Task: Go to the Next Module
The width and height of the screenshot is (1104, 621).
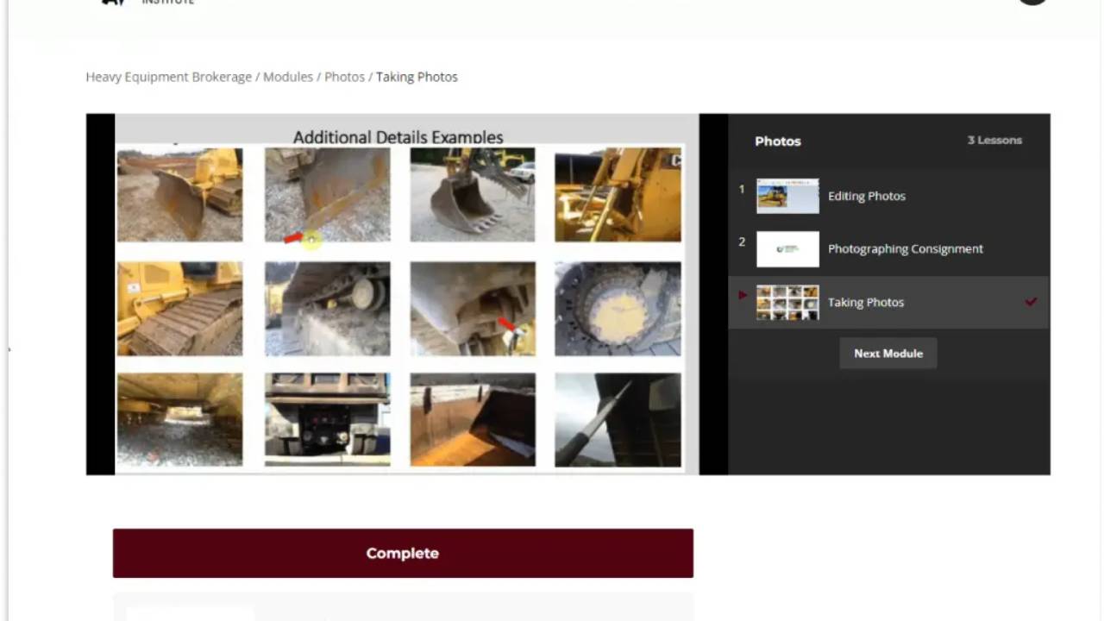Action: tap(888, 354)
